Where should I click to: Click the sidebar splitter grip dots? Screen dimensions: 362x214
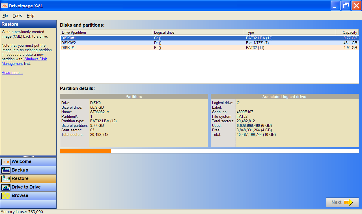pyautogui.click(x=28, y=156)
